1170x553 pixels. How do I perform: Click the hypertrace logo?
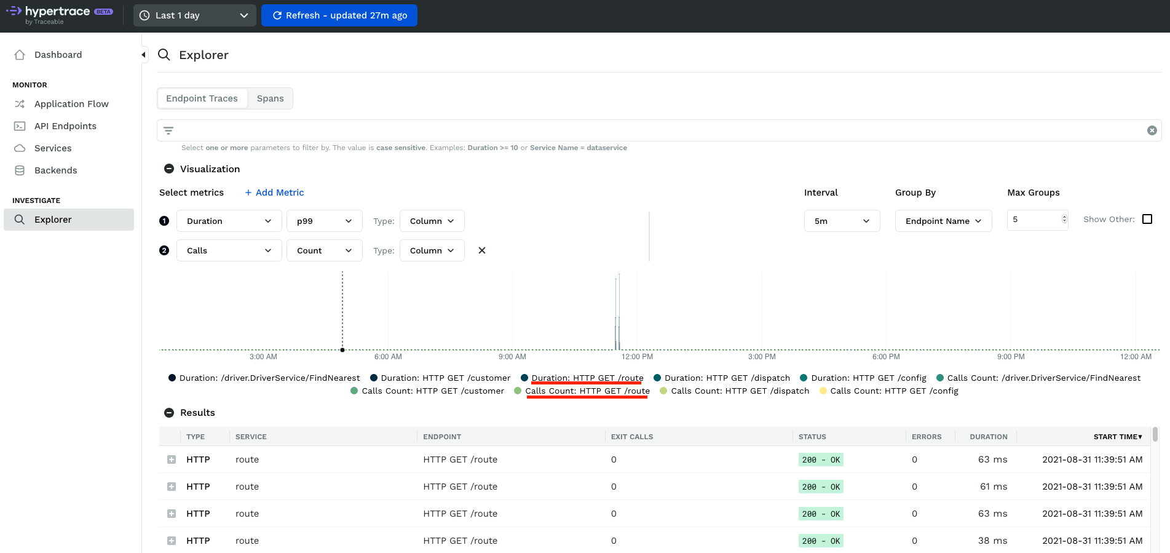(59, 15)
